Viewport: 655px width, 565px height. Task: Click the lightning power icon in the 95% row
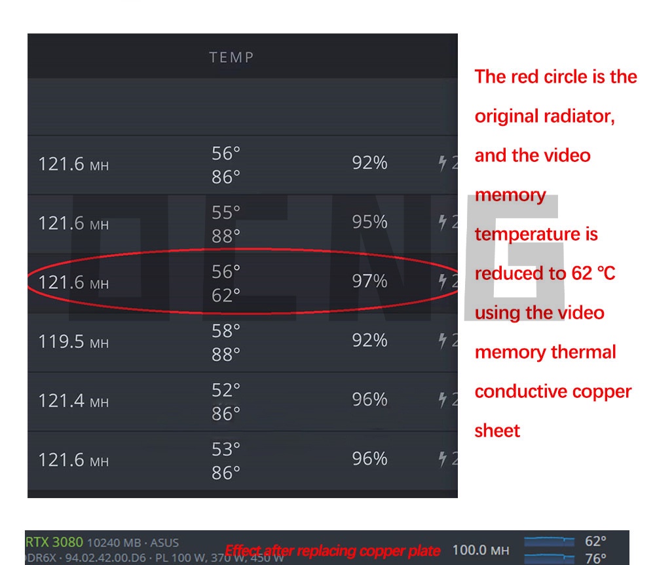tap(443, 223)
